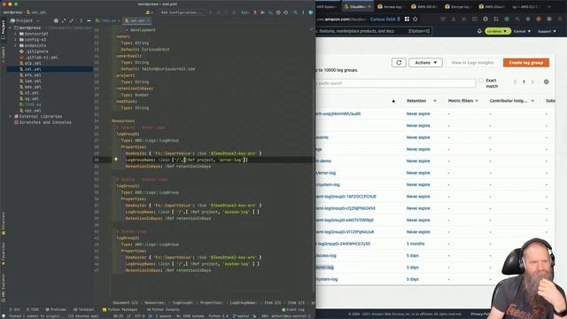Click the intention lightbulb on line 29
567x319 pixels.
(x=116, y=159)
